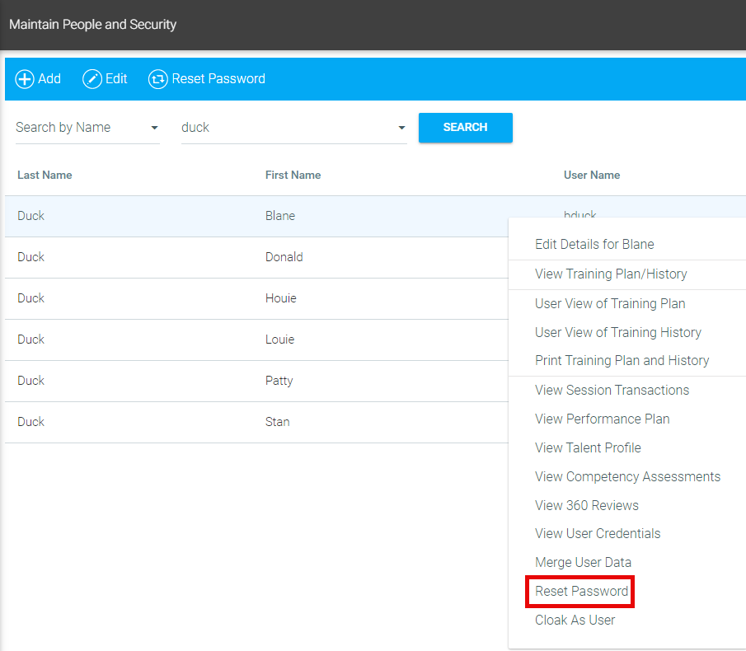The height and width of the screenshot is (651, 746).
Task: Choose Merge User Data menu item
Action: pyautogui.click(x=583, y=563)
